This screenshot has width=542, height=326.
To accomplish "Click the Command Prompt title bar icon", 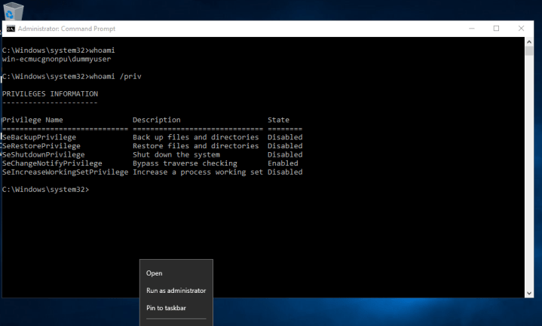I will (x=10, y=29).
